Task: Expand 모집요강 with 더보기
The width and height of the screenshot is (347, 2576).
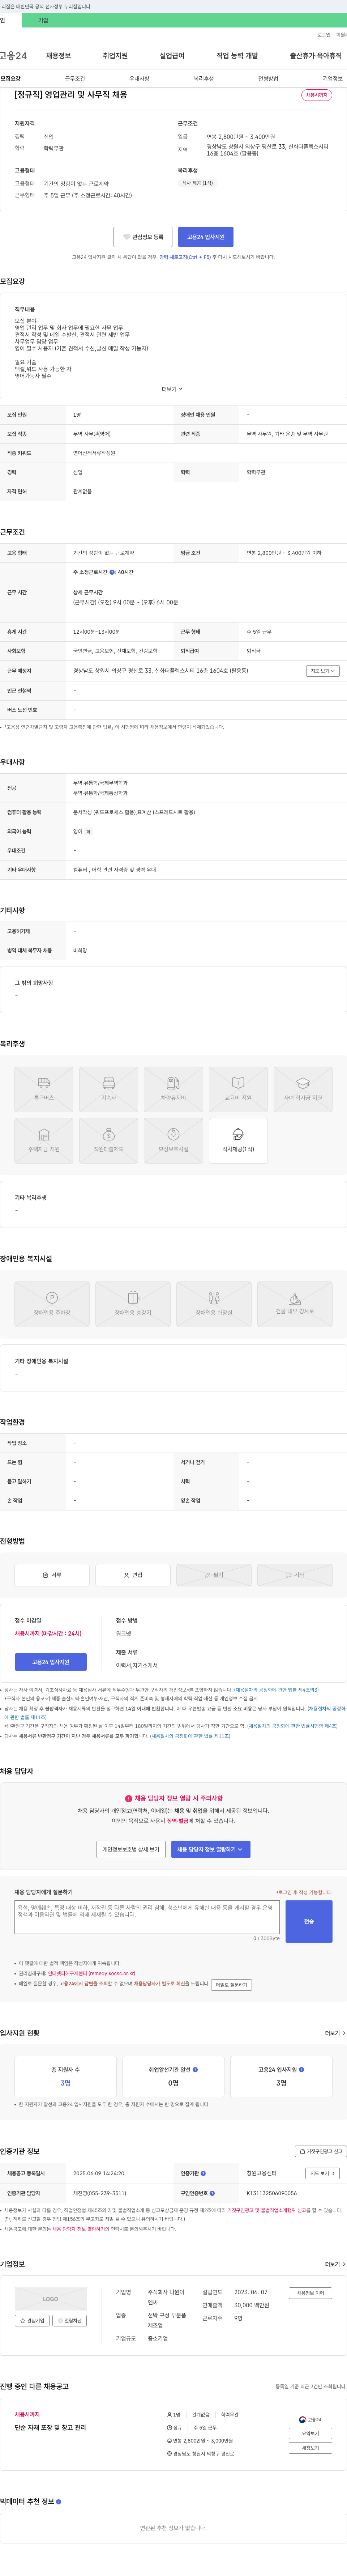Action: (173, 389)
